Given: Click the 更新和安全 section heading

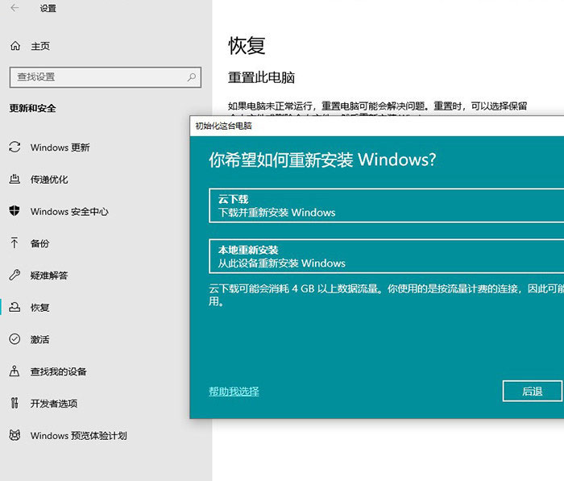Looking at the screenshot, I should point(32,108).
